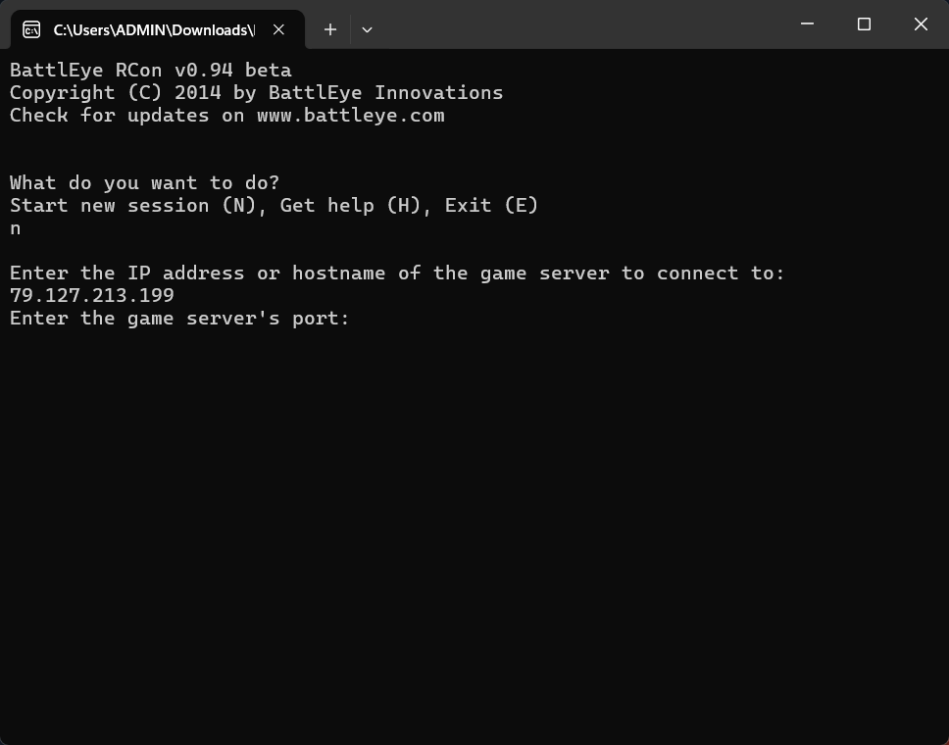Click the Copyright 2014 BattlEye Innovations line
The height and width of the screenshot is (745, 949).
pos(256,92)
